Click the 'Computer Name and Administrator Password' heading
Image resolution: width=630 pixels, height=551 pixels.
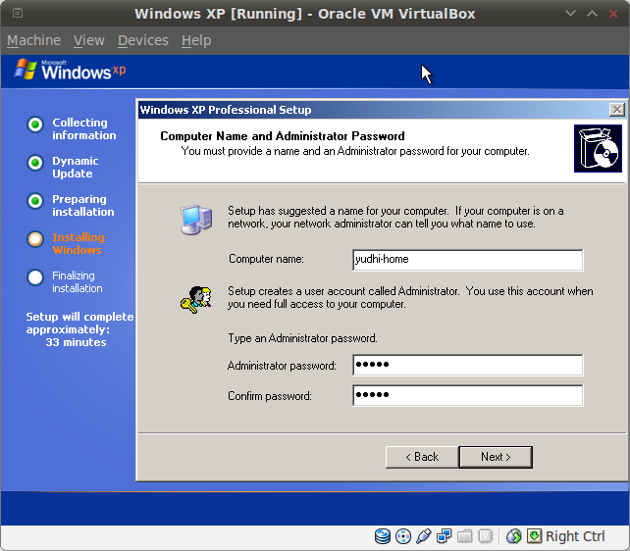(283, 136)
